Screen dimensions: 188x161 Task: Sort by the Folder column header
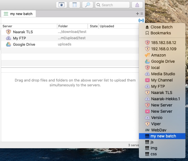pos(72,26)
